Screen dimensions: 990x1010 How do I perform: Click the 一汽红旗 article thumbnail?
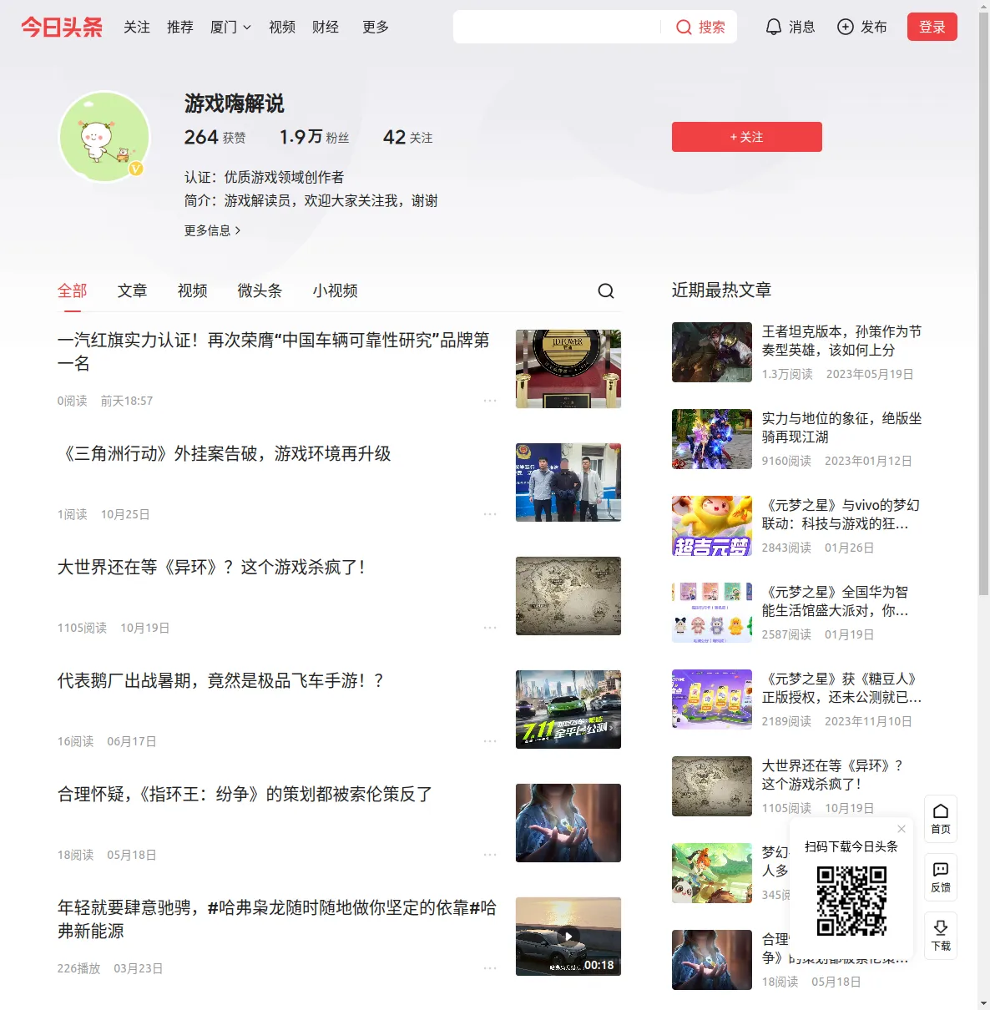[568, 369]
